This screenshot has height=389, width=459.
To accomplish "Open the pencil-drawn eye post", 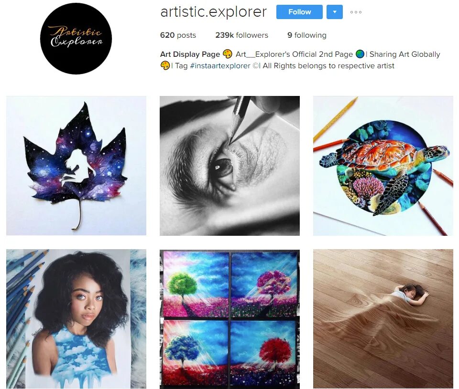I will [x=229, y=166].
